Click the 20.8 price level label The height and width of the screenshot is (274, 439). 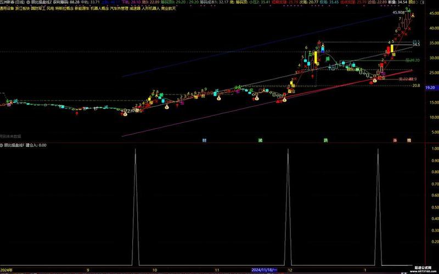pyautogui.click(x=417, y=85)
